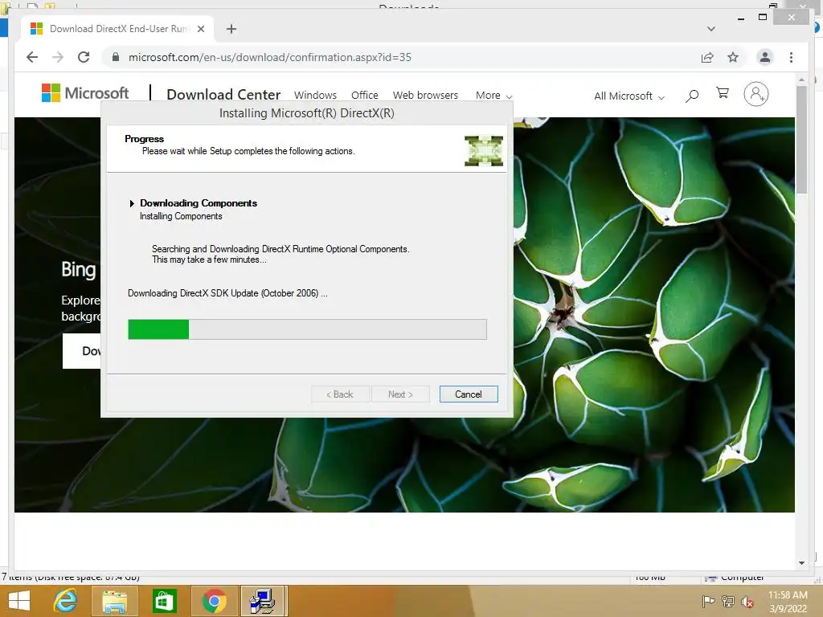Close the Download DirectX tab
This screenshot has height=617, width=823.
point(200,29)
